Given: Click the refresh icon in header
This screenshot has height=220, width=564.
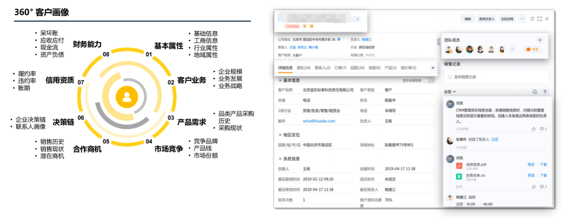Looking at the screenshot, I should point(532,19).
